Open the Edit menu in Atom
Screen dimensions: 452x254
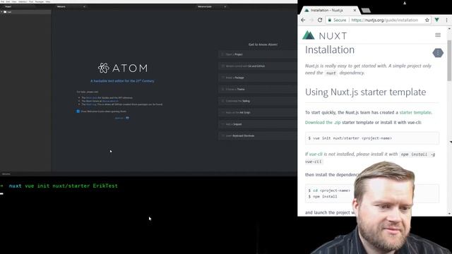(8, 1)
